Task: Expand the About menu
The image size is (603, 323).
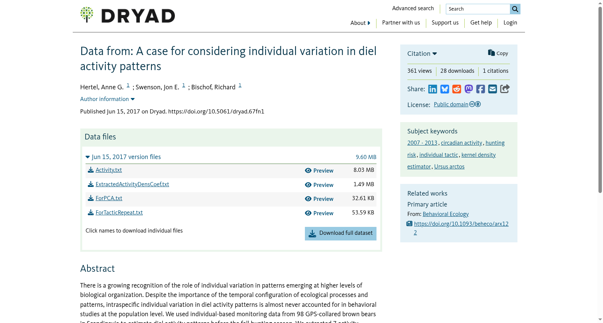Action: point(360,23)
